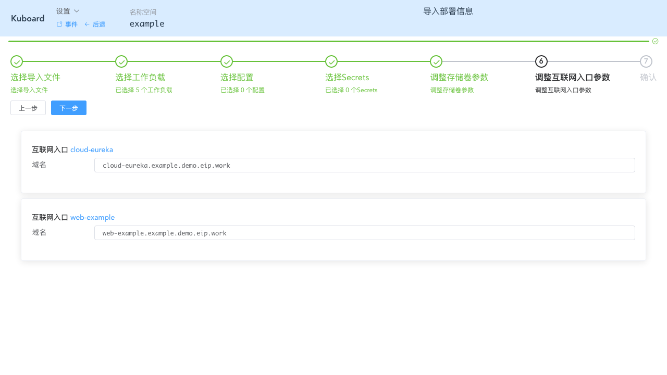
Task: Click the green check on 选择导入文件 step
Action: point(16,61)
